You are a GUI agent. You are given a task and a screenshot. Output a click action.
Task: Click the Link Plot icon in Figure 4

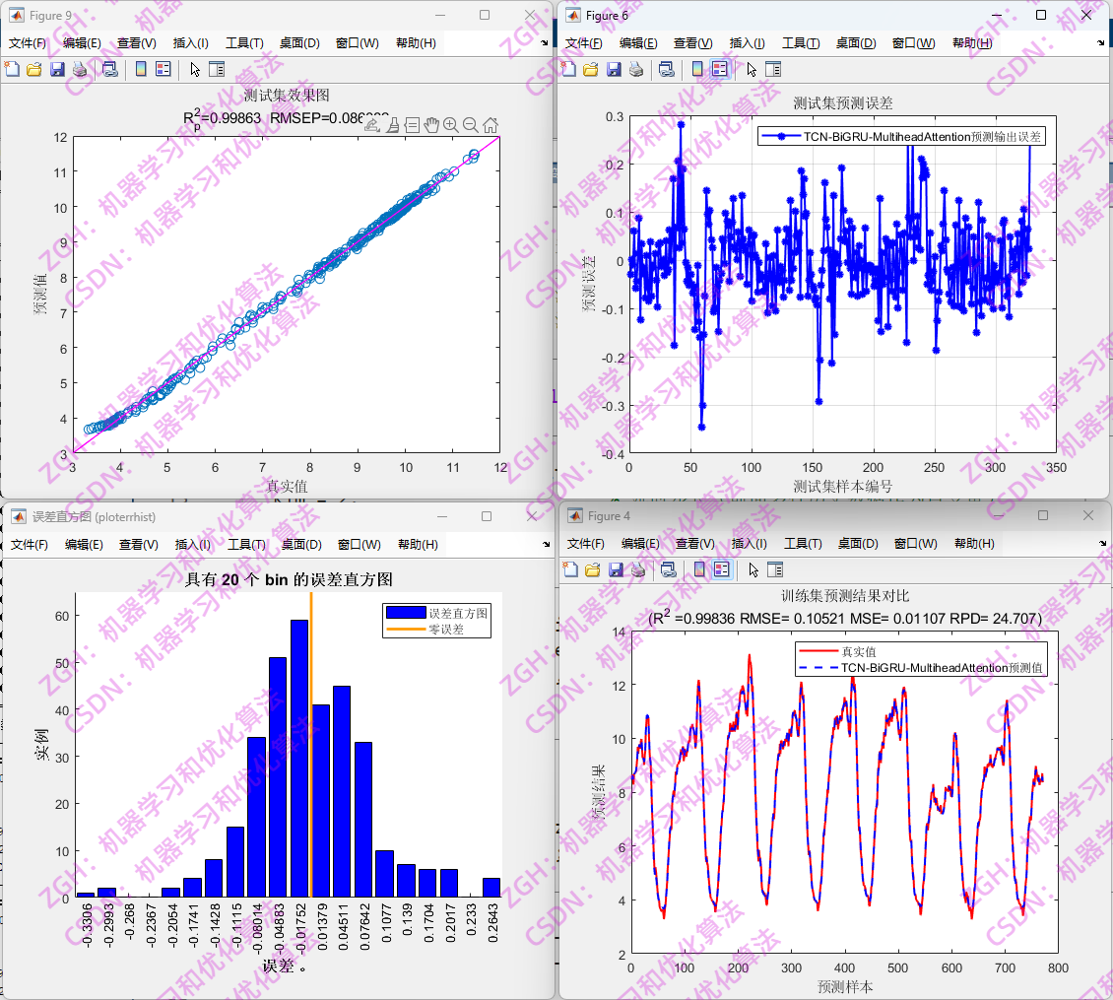tap(668, 569)
